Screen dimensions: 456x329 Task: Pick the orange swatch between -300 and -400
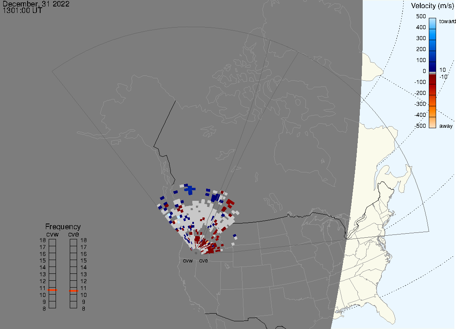pos(432,112)
